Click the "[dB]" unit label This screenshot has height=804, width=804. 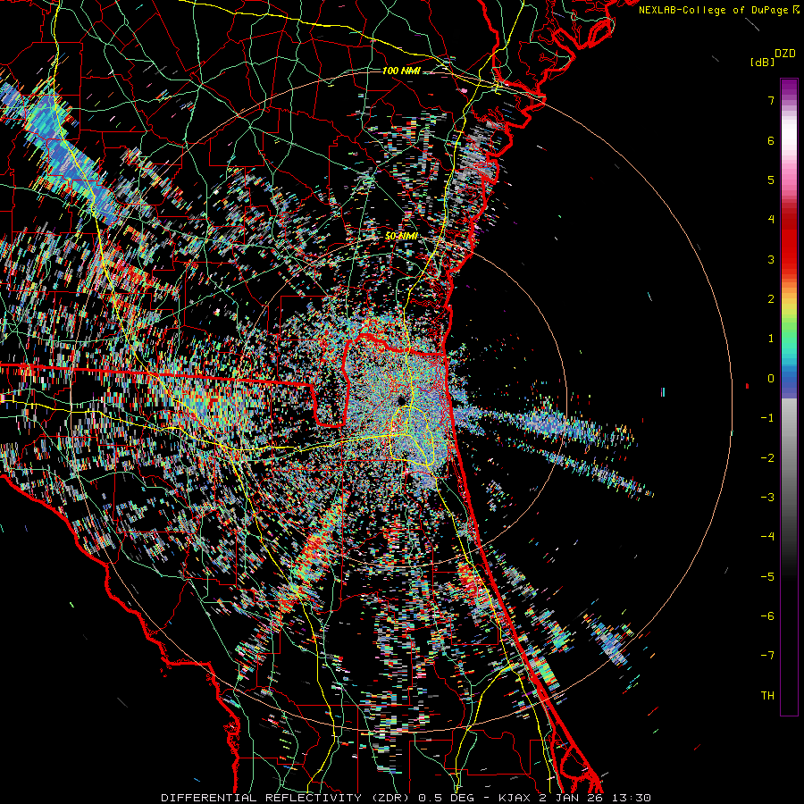[762, 62]
